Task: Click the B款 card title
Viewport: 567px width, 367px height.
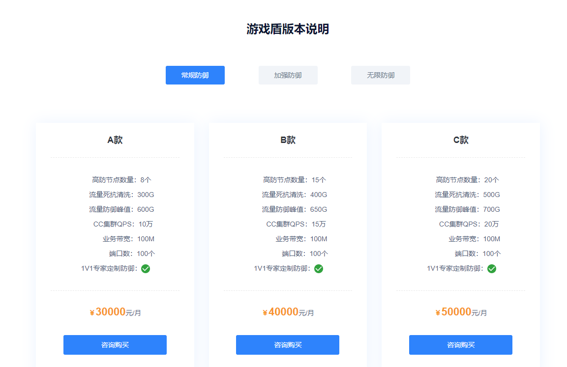Action: click(288, 140)
